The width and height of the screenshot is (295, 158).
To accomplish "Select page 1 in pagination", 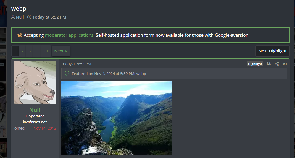I will (x=15, y=51).
